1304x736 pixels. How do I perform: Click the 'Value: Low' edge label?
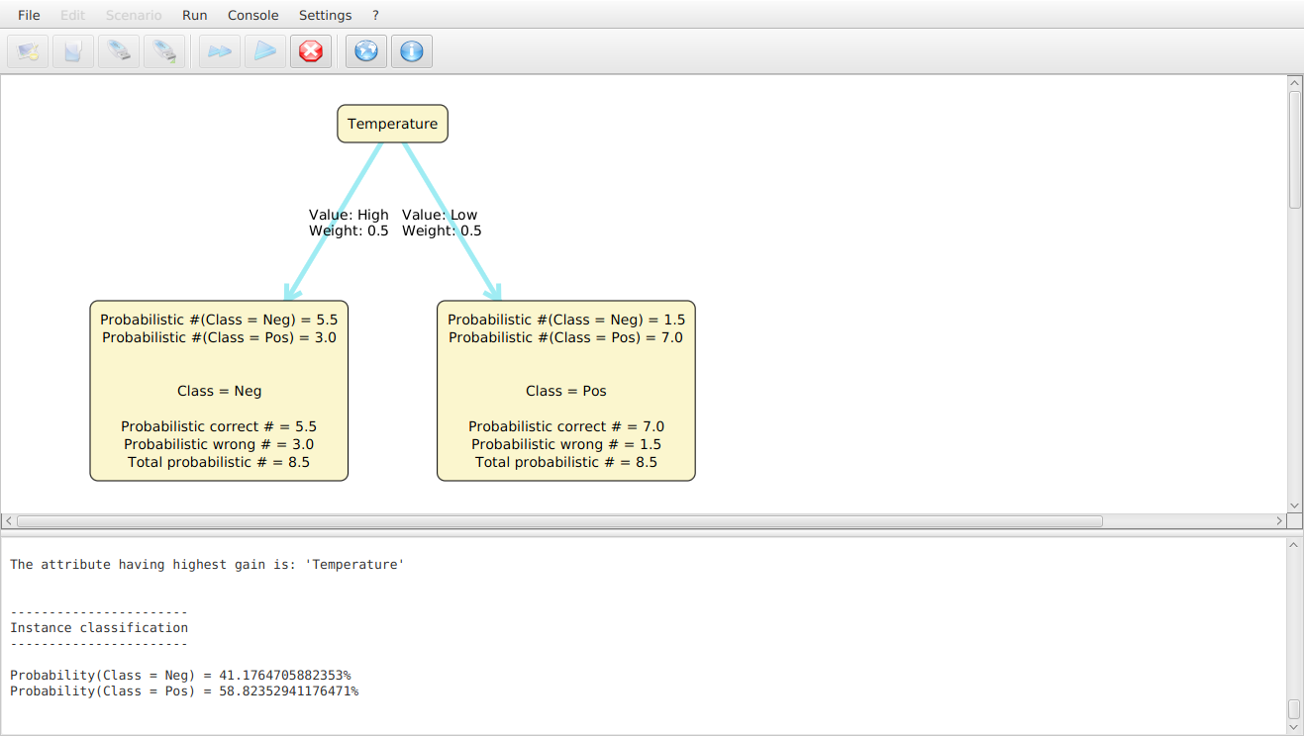440,215
